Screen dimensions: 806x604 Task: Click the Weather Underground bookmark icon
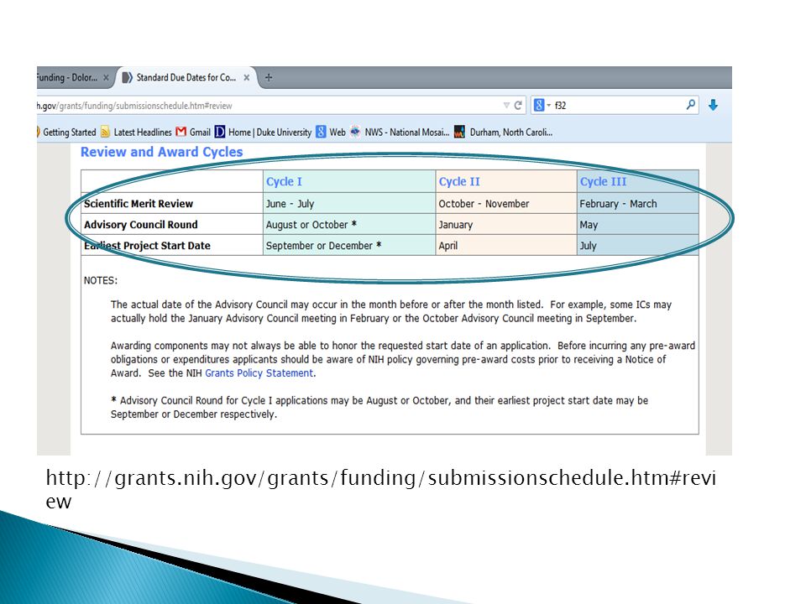point(459,132)
